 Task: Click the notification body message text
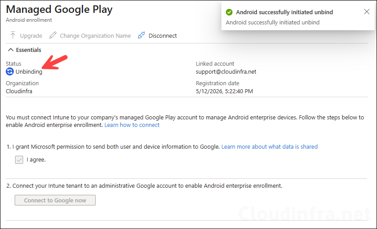[x=273, y=22]
